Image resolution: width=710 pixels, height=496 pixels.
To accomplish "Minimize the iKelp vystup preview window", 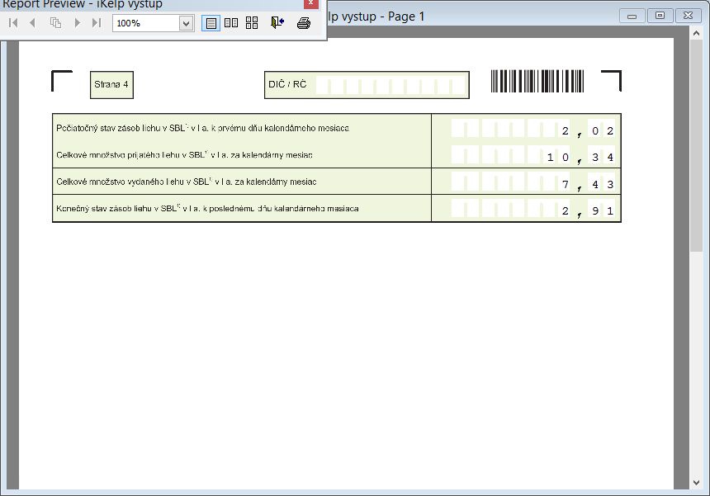I will click(x=632, y=16).
